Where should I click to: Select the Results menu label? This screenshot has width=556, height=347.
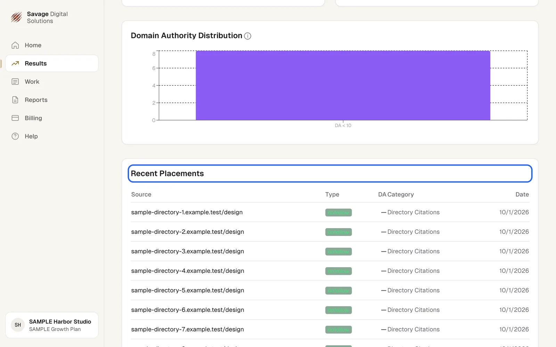click(35, 64)
